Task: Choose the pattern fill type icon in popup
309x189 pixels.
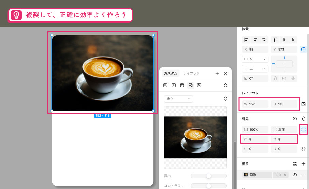Action: [x=182, y=85]
